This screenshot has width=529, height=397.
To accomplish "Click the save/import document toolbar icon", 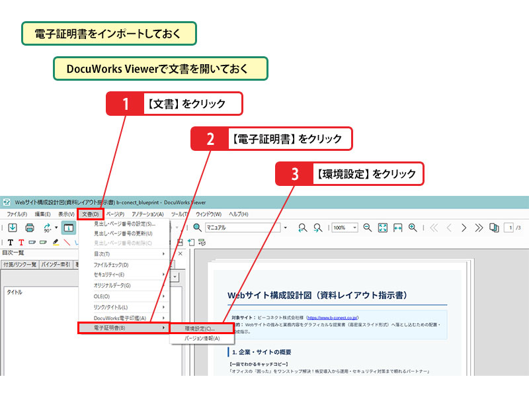I will pos(13,228).
